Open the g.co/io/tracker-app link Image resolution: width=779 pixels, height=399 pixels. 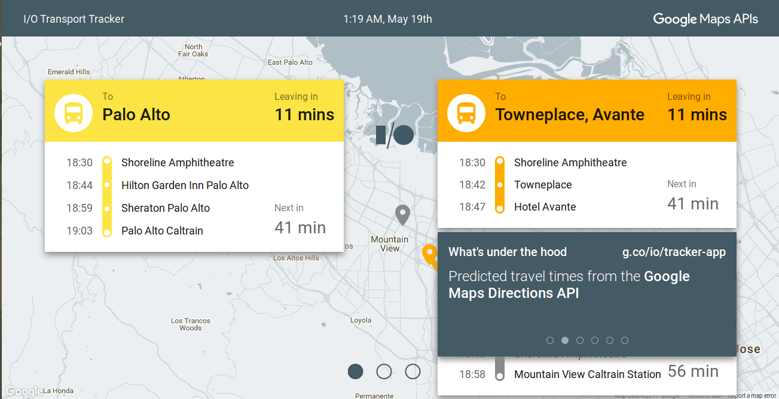coord(674,252)
